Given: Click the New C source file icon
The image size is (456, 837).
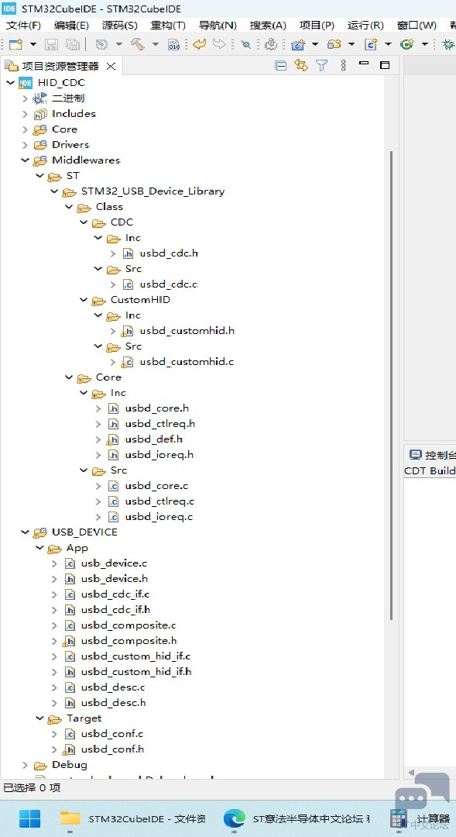Looking at the screenshot, I should pos(371,44).
